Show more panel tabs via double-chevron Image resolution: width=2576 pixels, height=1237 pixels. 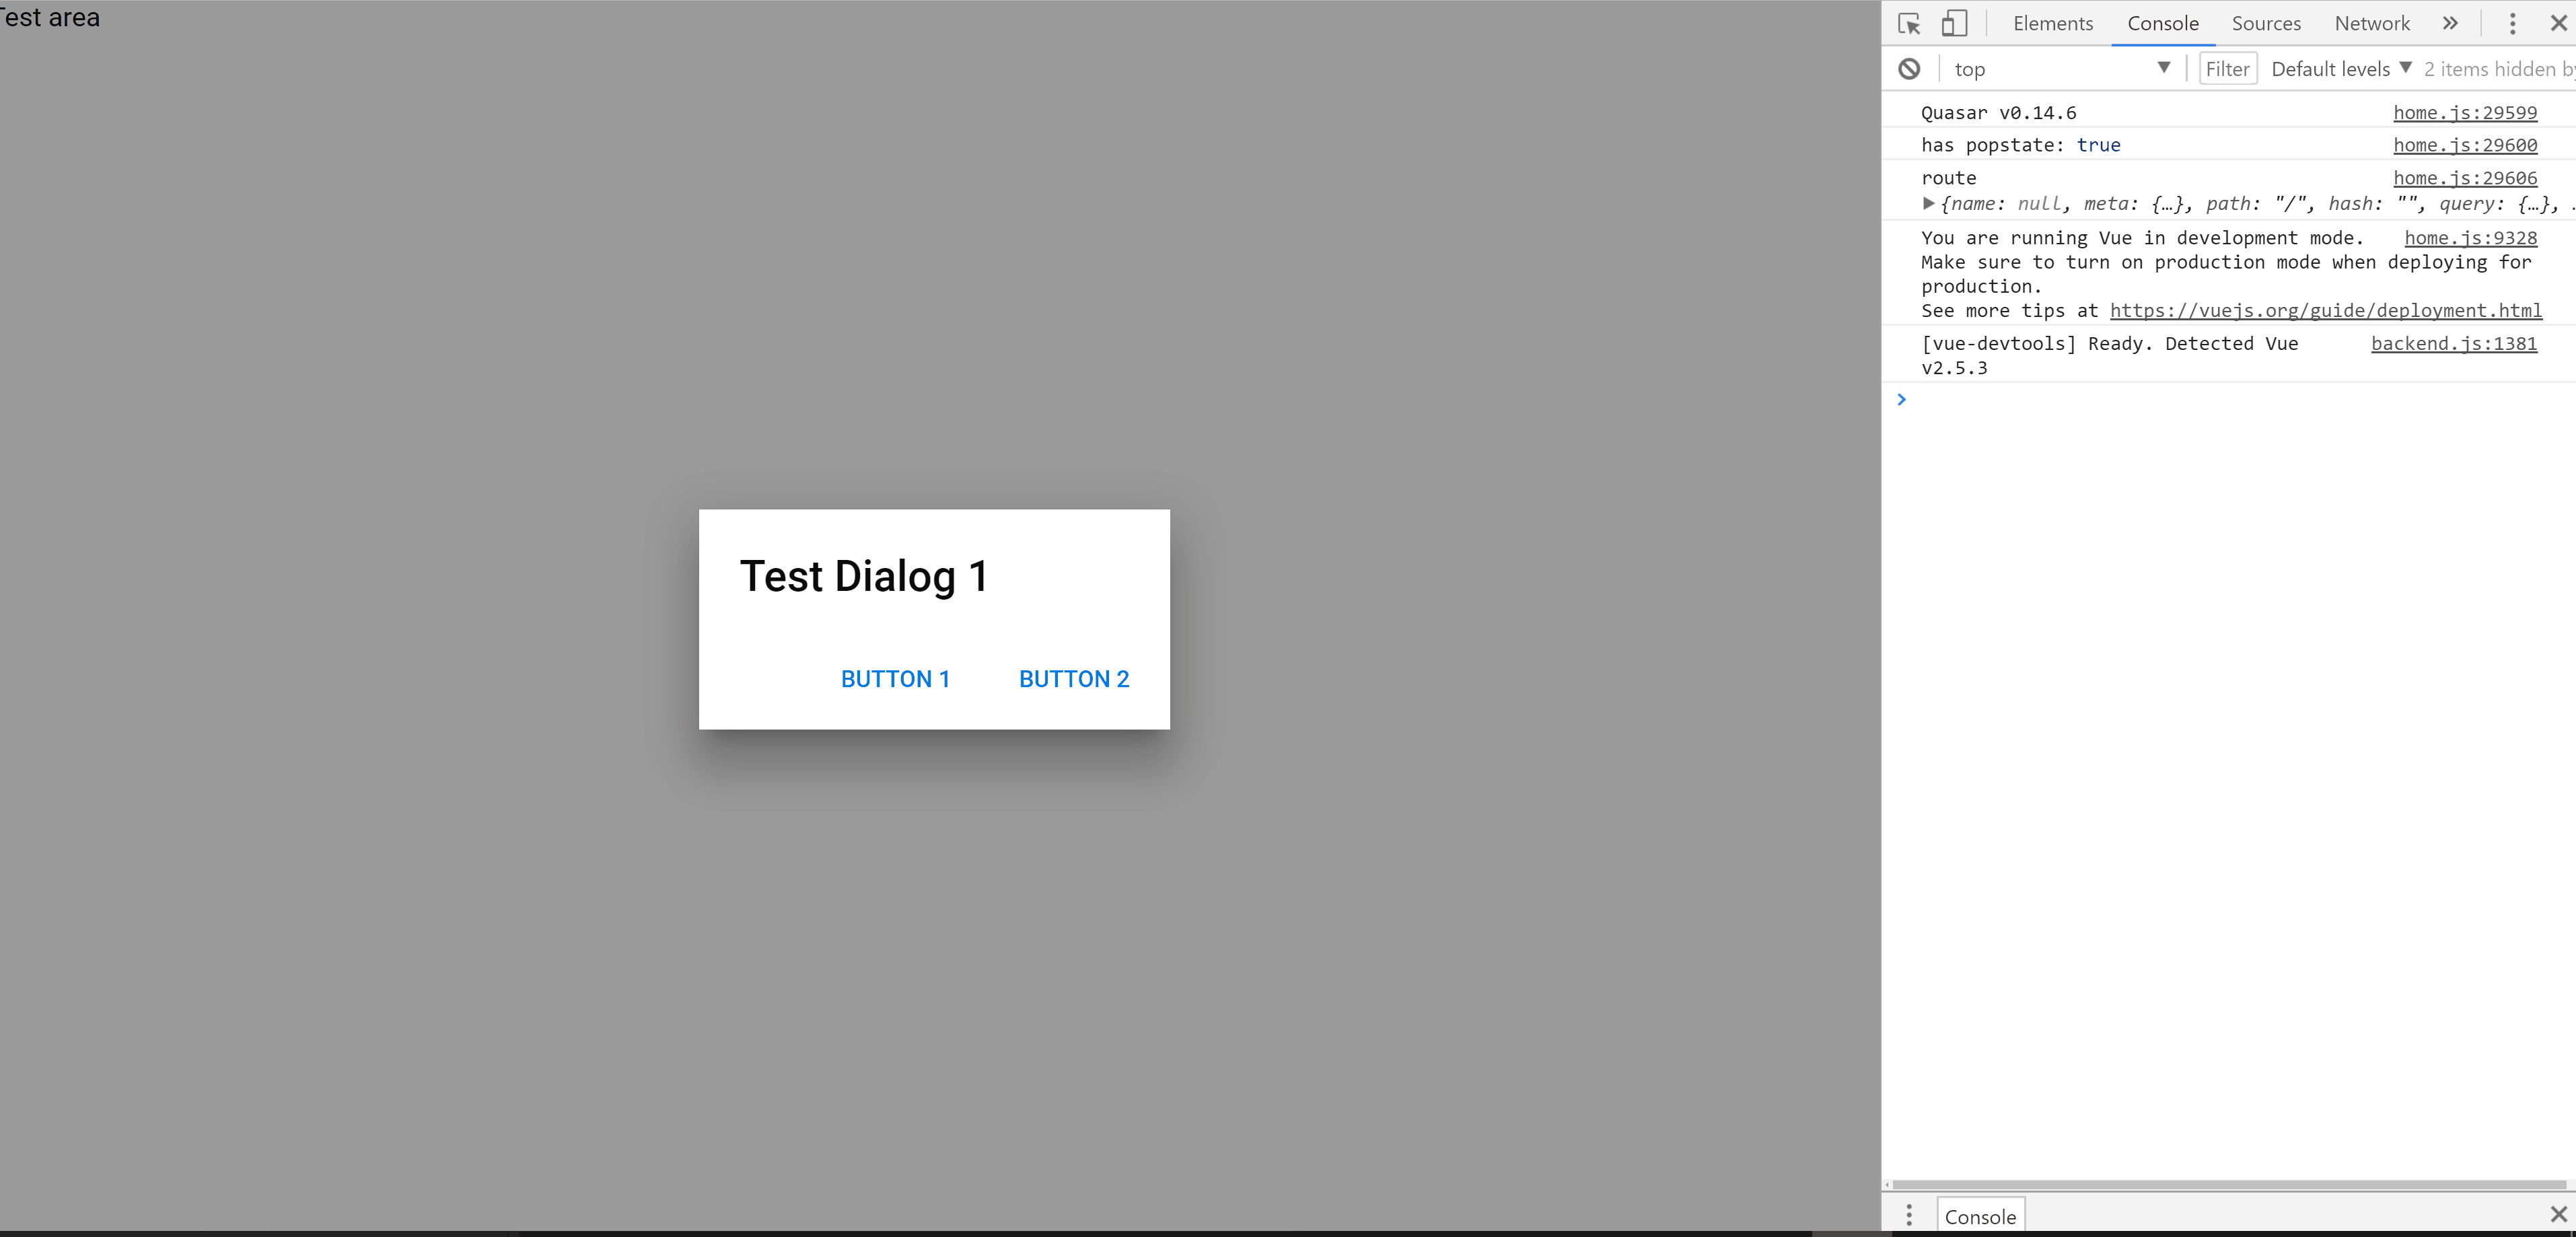point(2450,23)
